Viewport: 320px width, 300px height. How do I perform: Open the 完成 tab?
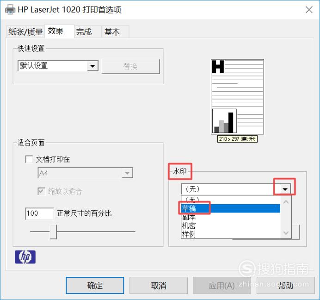[87, 31]
